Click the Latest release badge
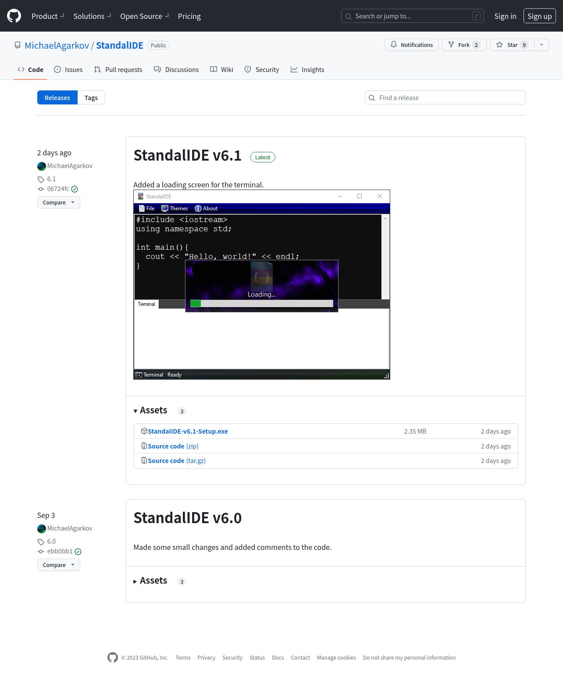Image resolution: width=563 pixels, height=682 pixels. [263, 157]
